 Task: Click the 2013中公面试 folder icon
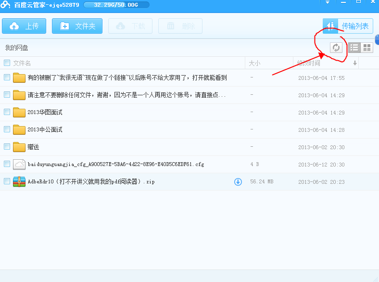pyautogui.click(x=19, y=129)
